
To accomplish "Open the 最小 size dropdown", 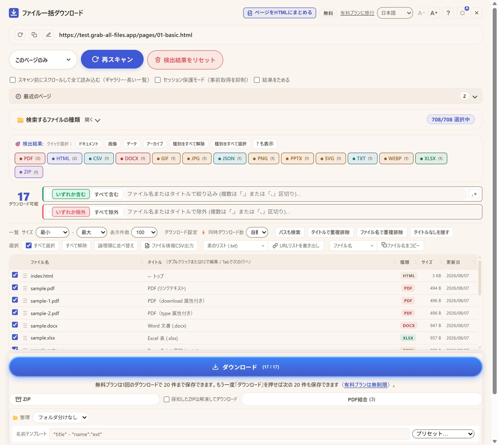I will tap(52, 232).
